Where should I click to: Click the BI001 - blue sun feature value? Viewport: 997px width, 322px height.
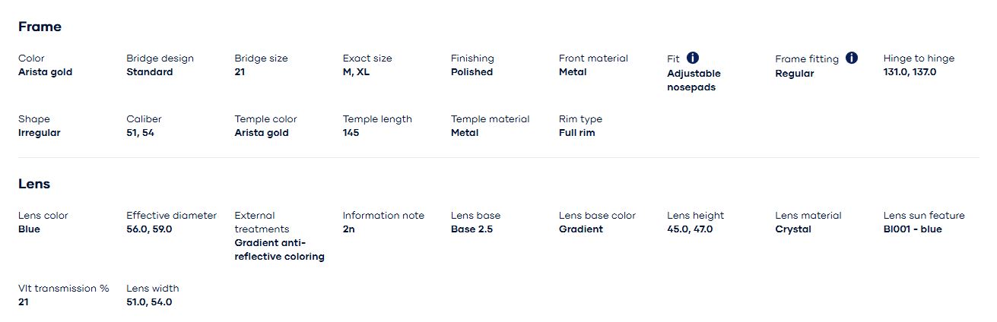pyautogui.click(x=913, y=229)
